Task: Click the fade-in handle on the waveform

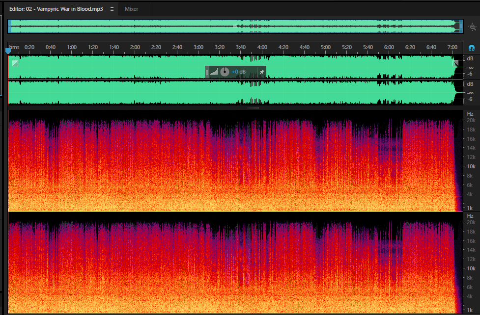Action: (x=15, y=63)
